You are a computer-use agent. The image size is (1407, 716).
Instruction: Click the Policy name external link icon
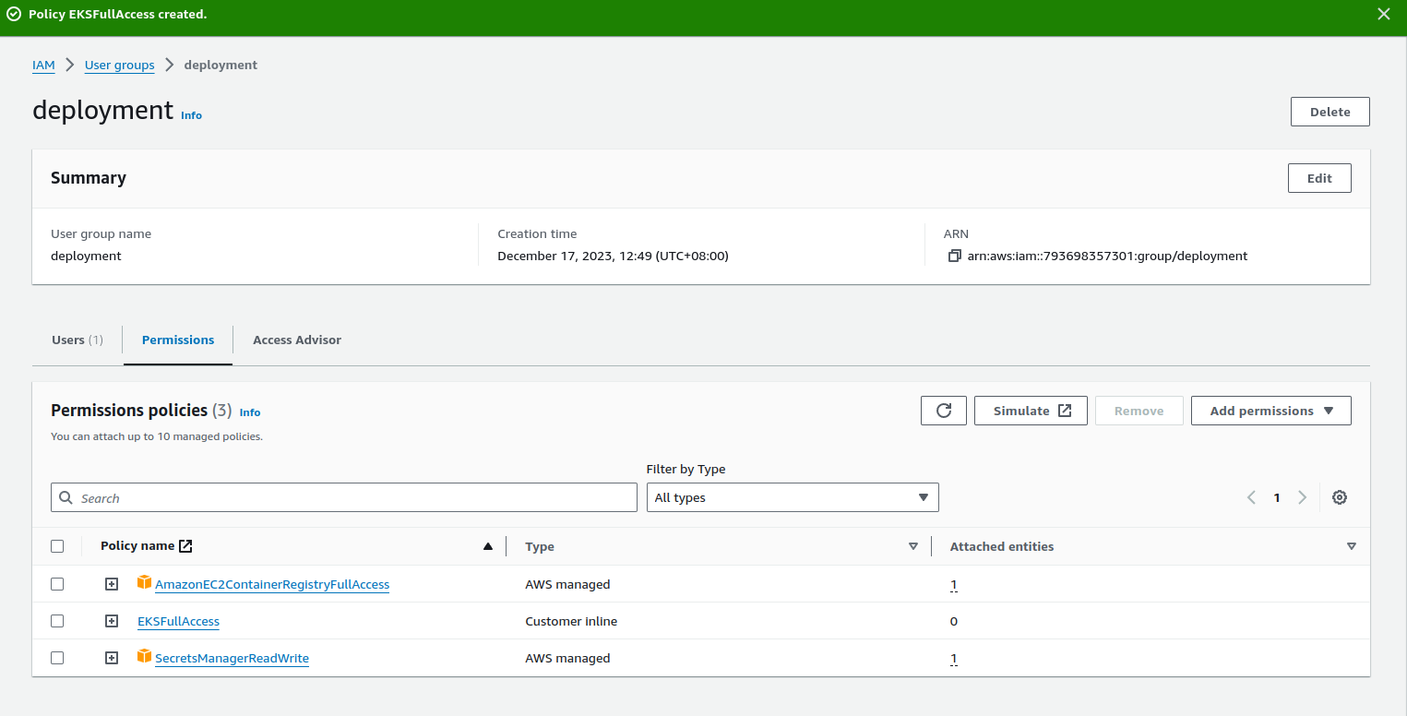tap(185, 546)
